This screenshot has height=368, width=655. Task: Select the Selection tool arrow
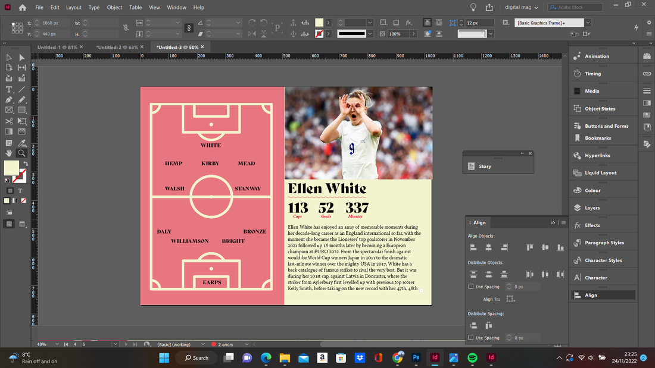(9, 58)
